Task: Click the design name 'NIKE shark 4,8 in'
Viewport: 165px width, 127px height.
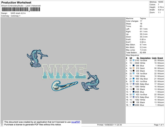Action: [x=18, y=13]
